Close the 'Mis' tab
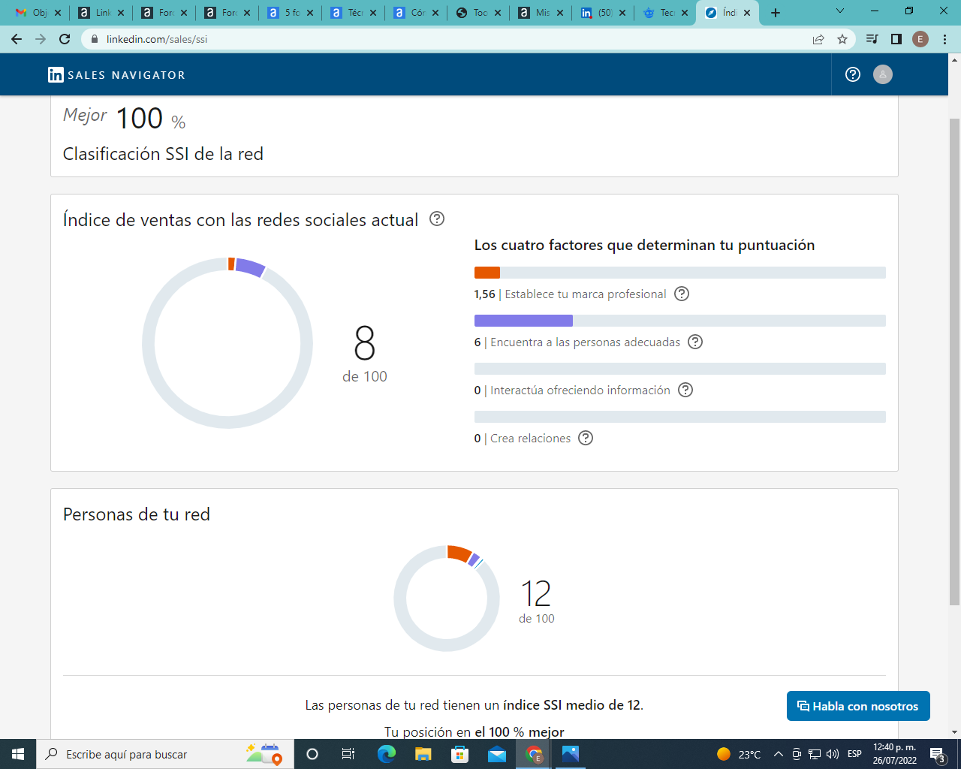The width and height of the screenshot is (961, 769). pyautogui.click(x=560, y=13)
